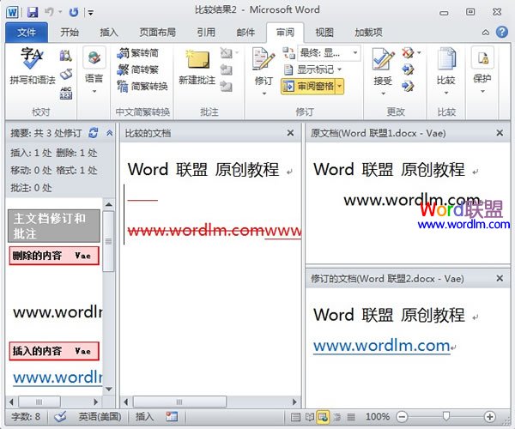The width and height of the screenshot is (515, 429).
Task: Click the Zoom In plus button
Action: [489, 417]
